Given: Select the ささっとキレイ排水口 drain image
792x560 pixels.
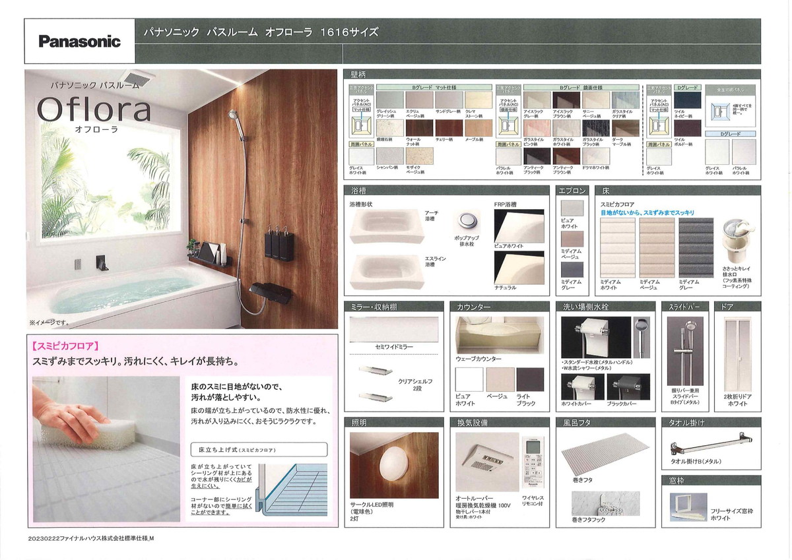Looking at the screenshot, I should tap(738, 242).
